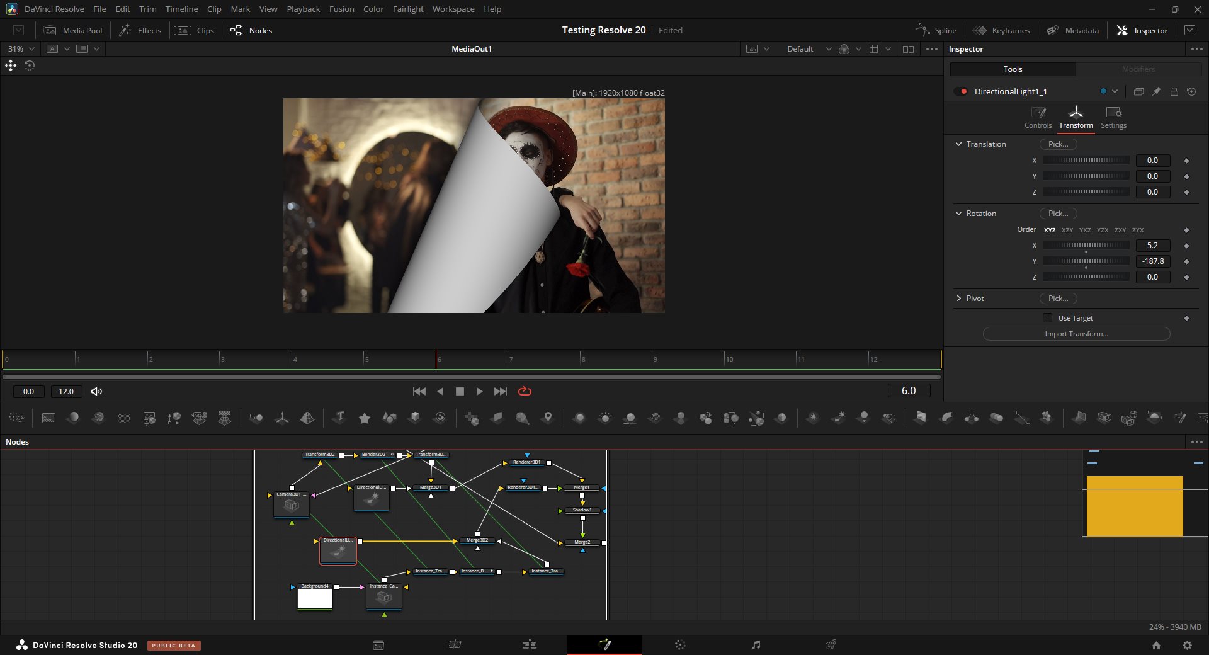Open the Nodes panel options menu
This screenshot has height=655, width=1209.
coord(1196,442)
